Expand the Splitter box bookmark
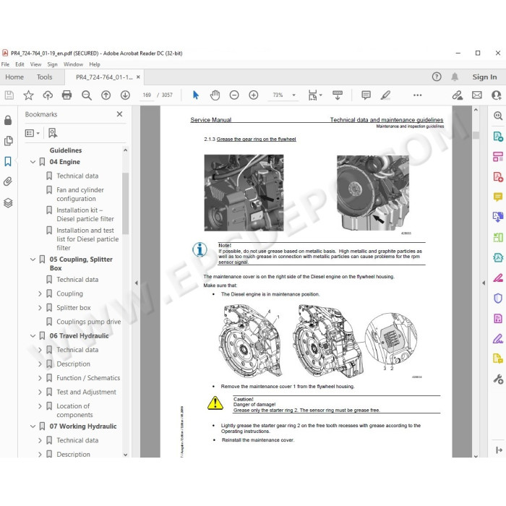This screenshot has height=506, width=506. (40, 308)
